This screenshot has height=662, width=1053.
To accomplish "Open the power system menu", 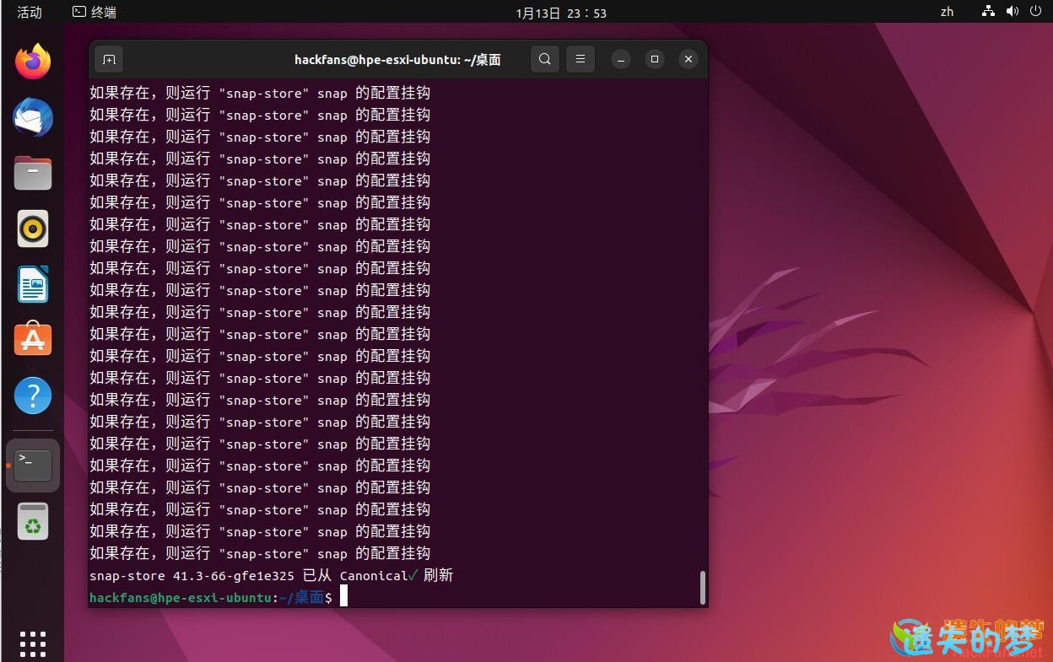I will point(1035,12).
